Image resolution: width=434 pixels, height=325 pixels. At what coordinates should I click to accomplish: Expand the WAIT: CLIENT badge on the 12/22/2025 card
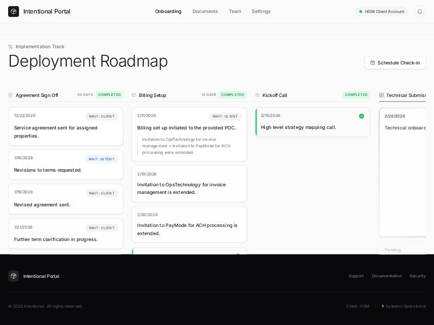pyautogui.click(x=101, y=116)
